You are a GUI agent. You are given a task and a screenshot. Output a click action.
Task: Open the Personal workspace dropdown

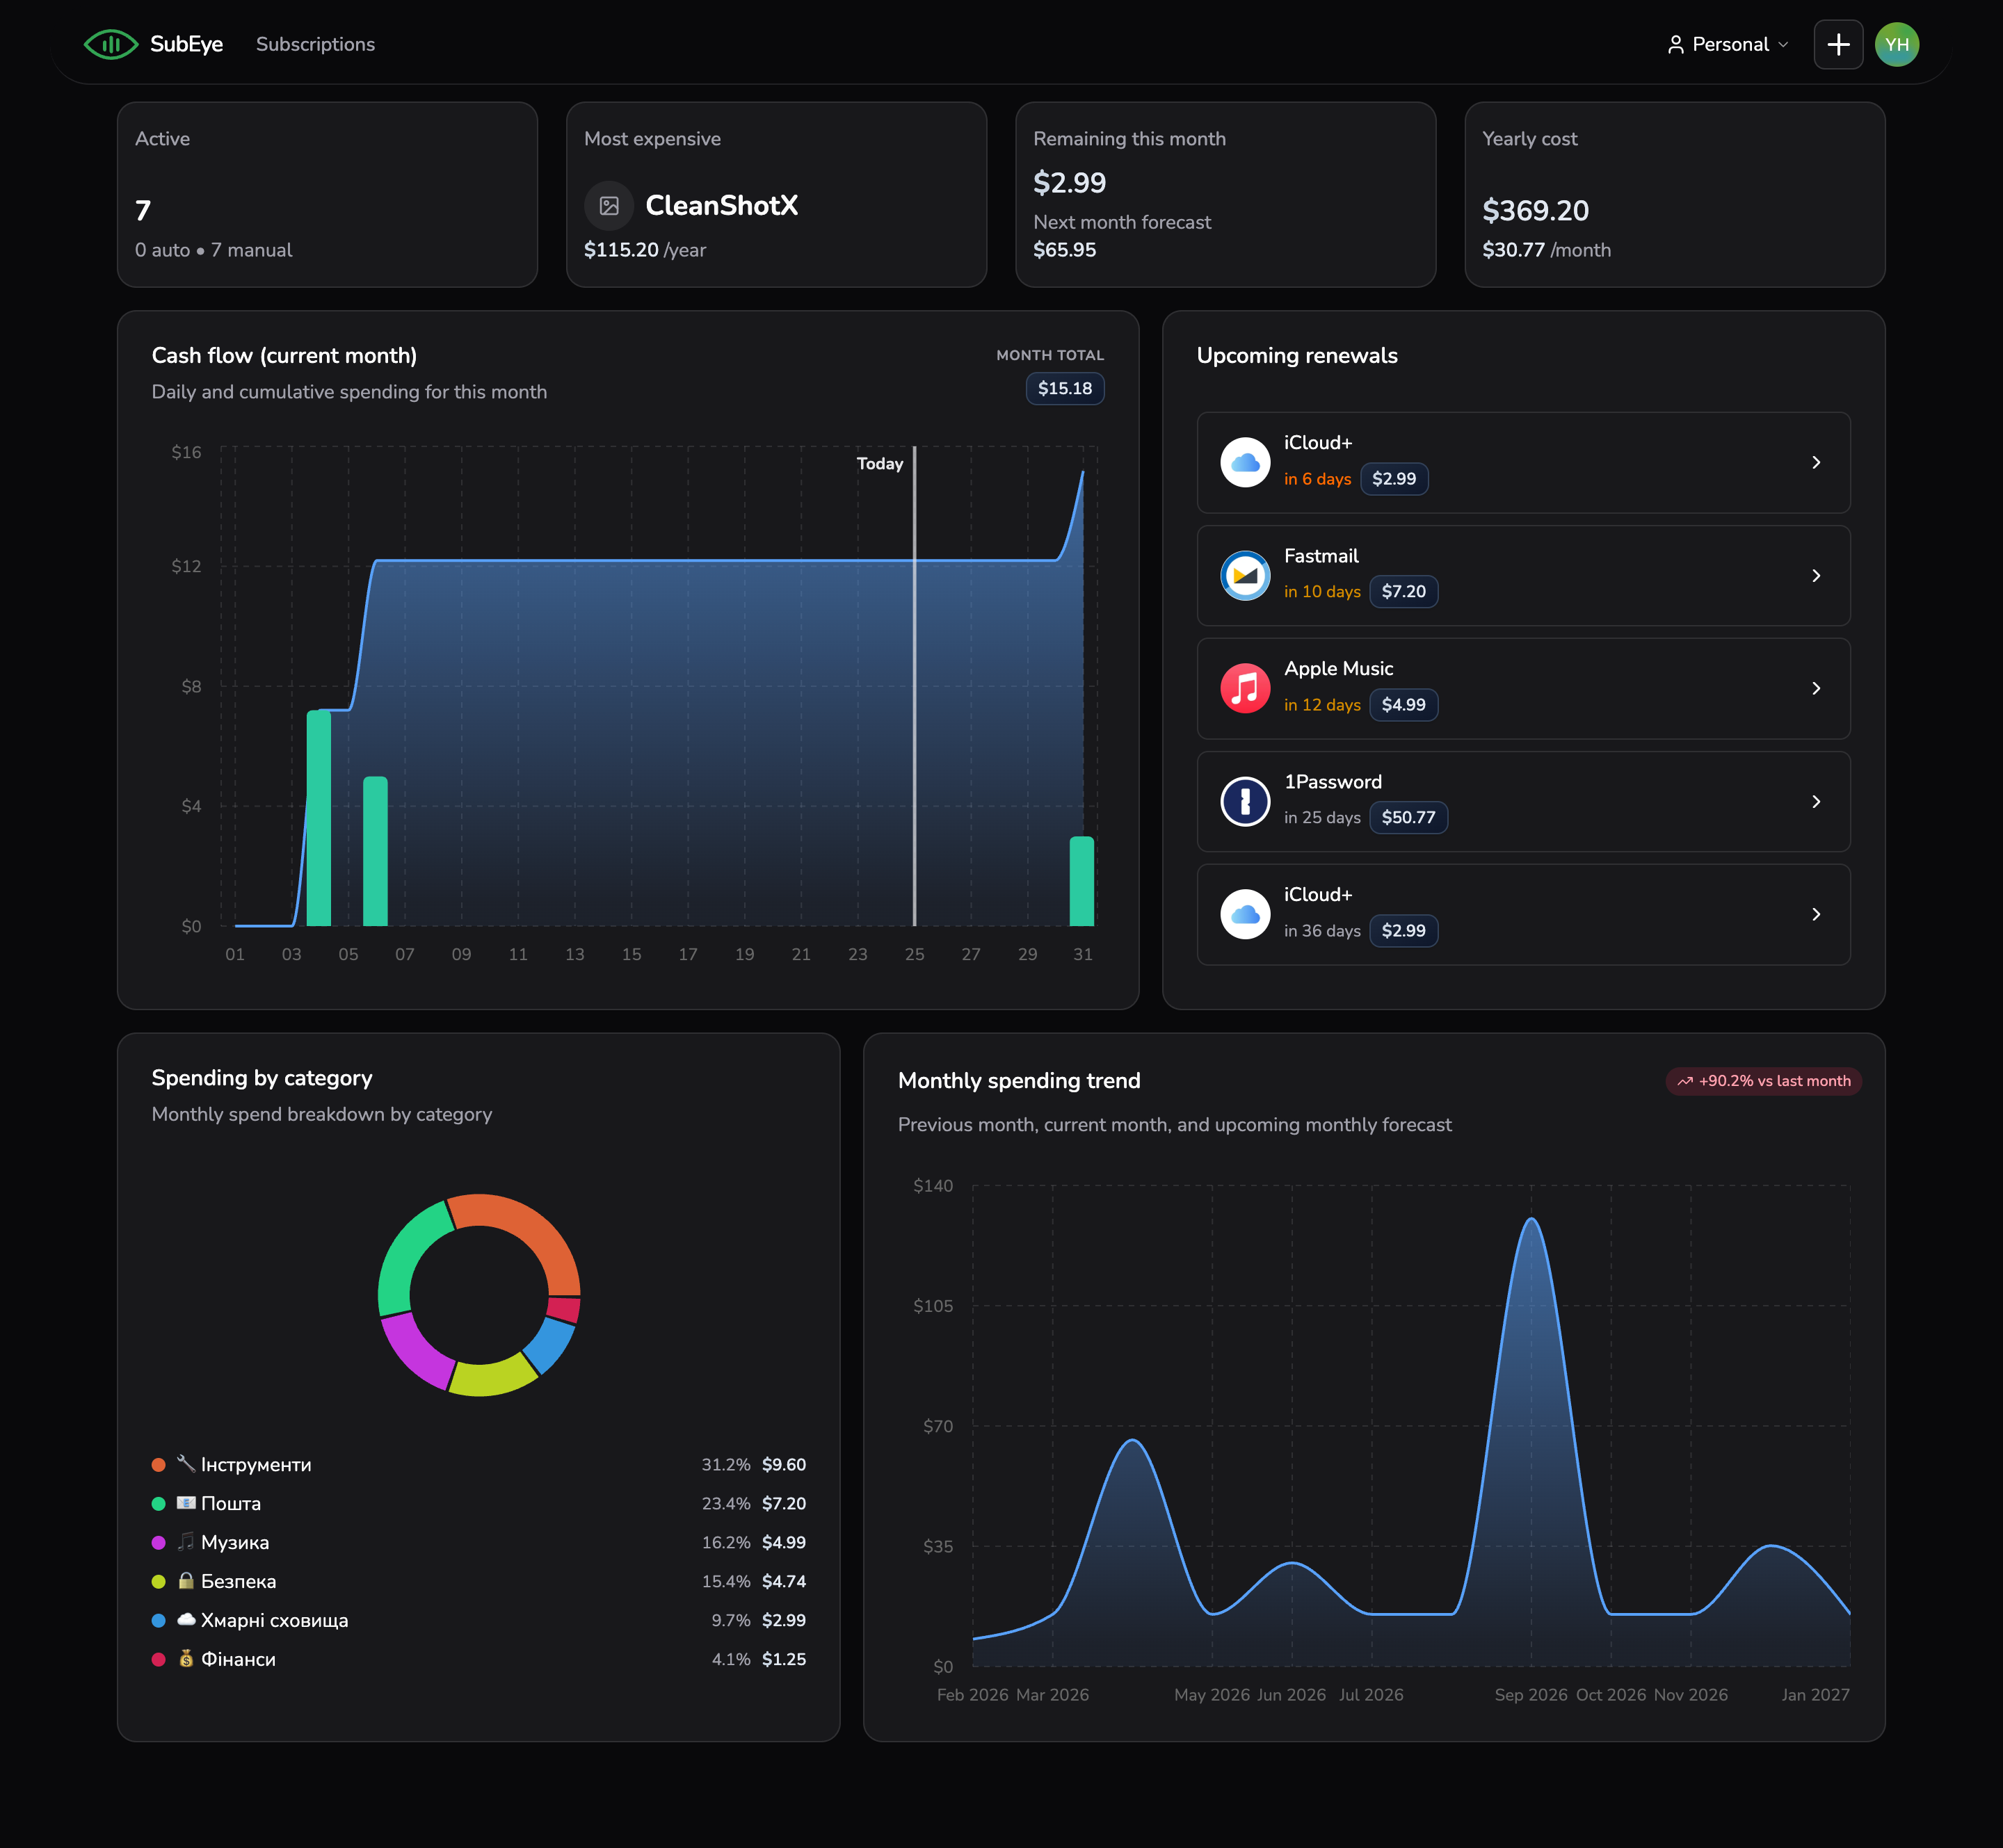1728,44
